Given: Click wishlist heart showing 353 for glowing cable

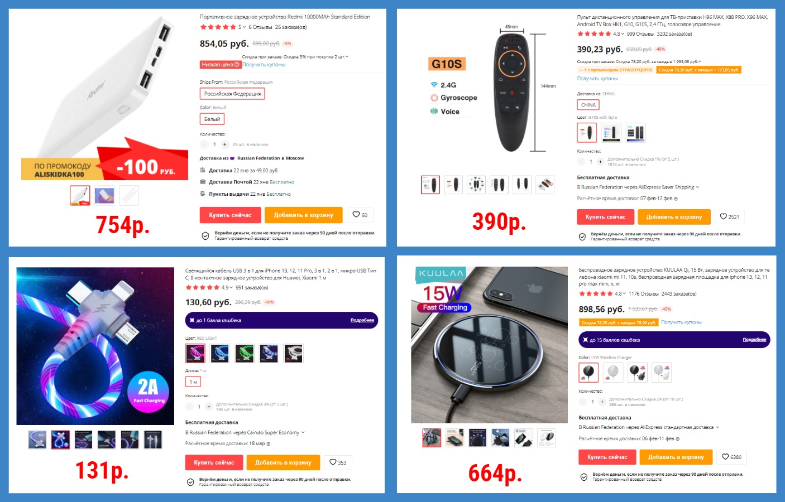Looking at the screenshot, I should (338, 462).
